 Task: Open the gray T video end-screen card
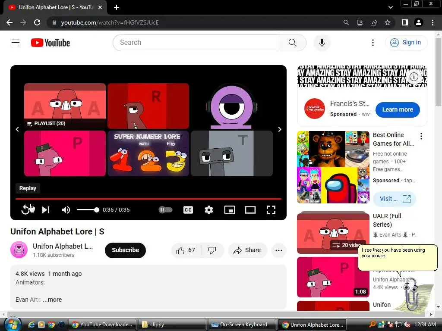tap(232, 153)
